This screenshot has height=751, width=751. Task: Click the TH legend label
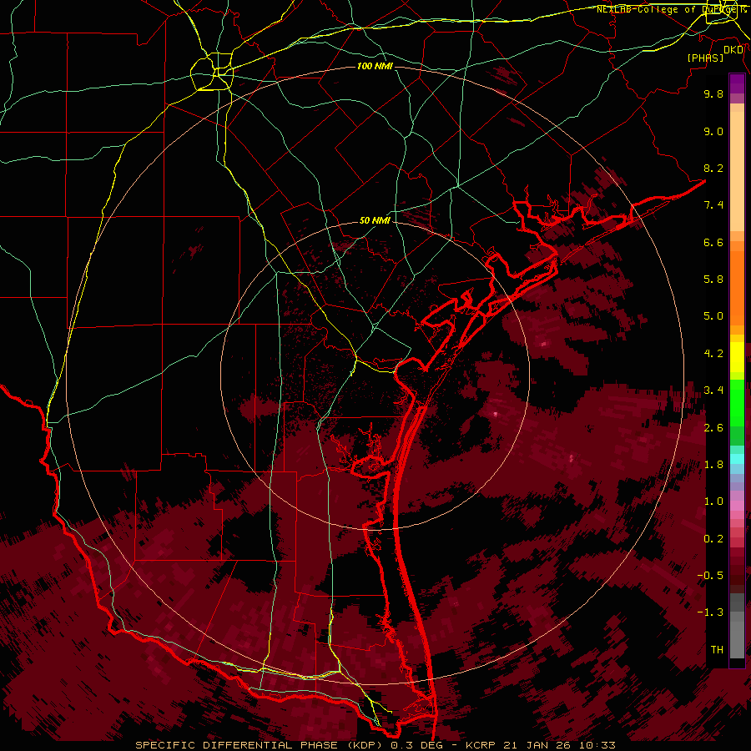(717, 650)
